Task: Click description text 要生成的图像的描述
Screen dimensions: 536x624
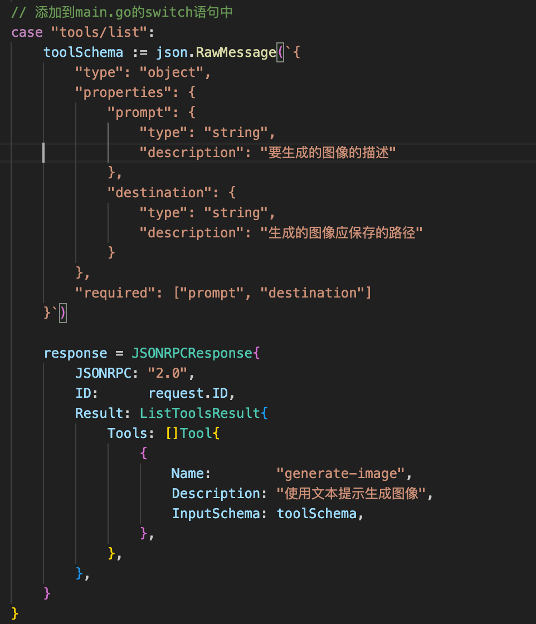Action: [328, 153]
